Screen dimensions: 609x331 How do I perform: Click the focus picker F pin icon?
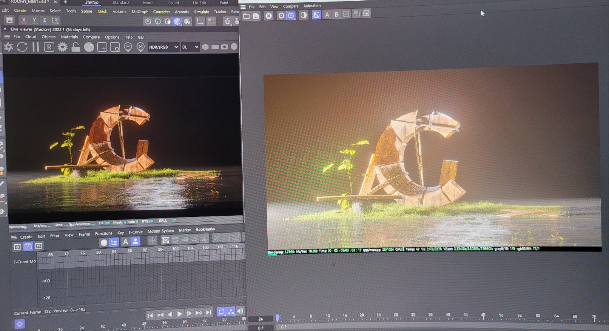[128, 47]
